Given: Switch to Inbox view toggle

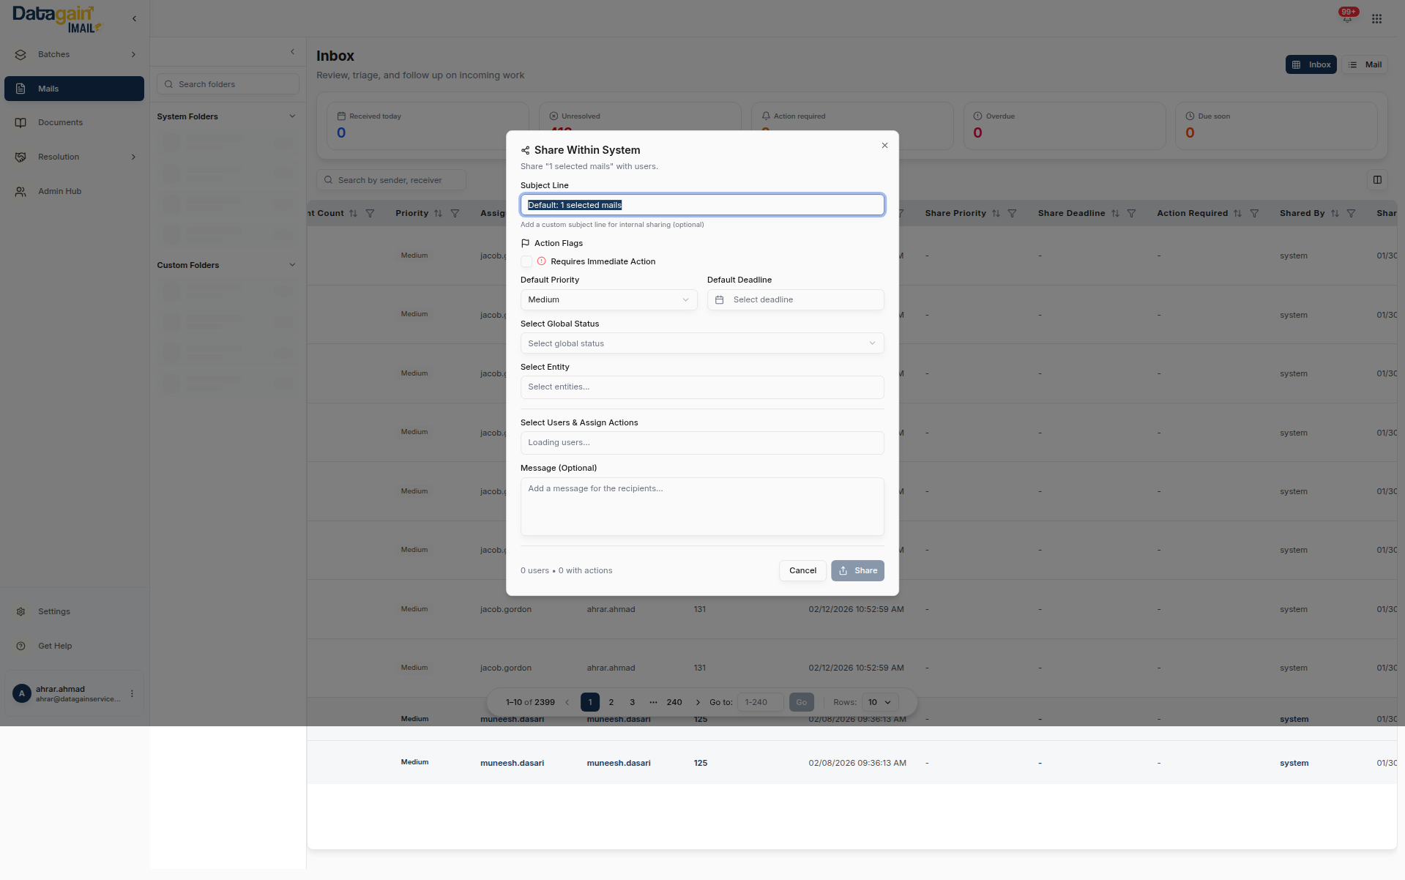Looking at the screenshot, I should (x=1311, y=65).
